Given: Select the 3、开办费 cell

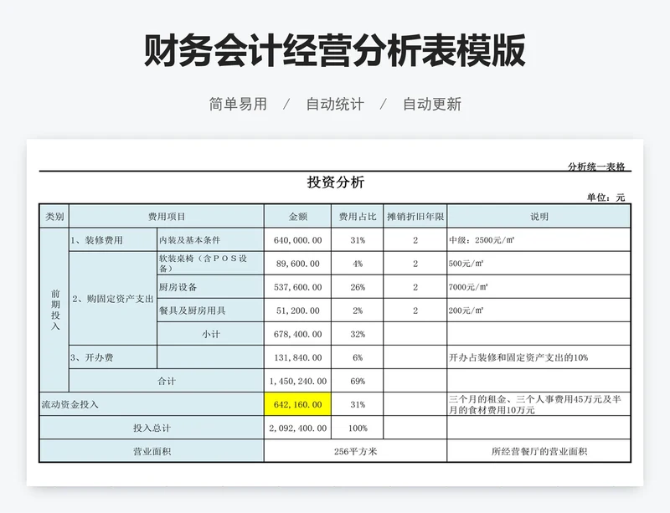Looking at the screenshot, I should (x=113, y=357).
